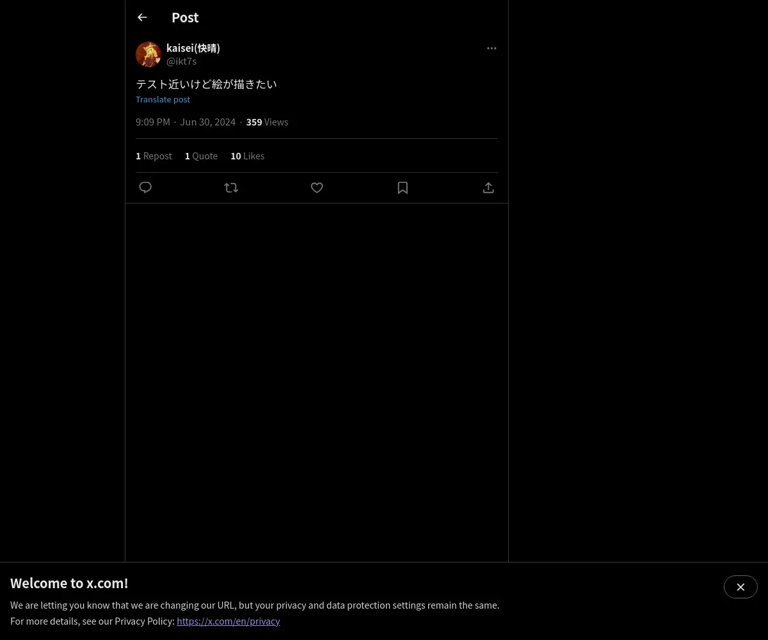
Task: Dismiss the Welcome to x.com banner
Action: pyautogui.click(x=740, y=587)
